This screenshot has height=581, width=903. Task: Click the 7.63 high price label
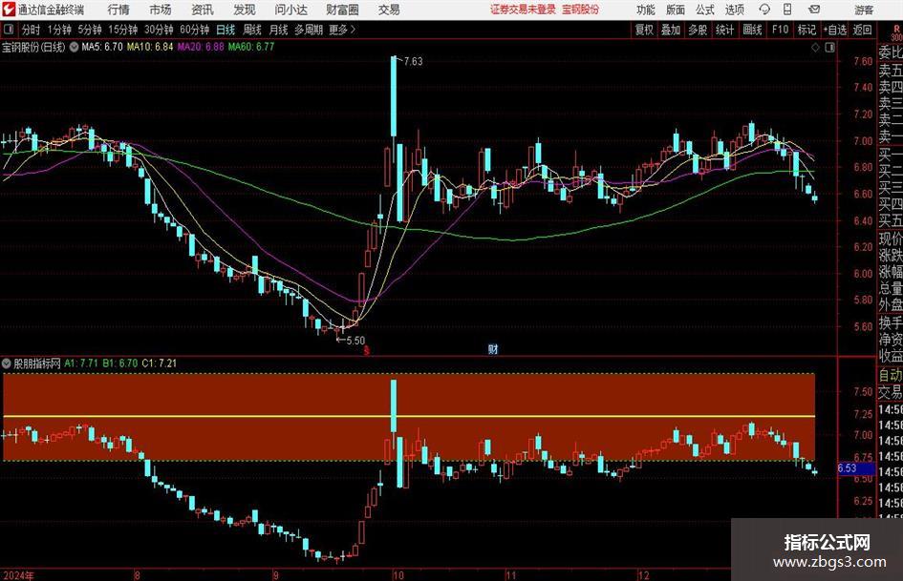point(413,62)
